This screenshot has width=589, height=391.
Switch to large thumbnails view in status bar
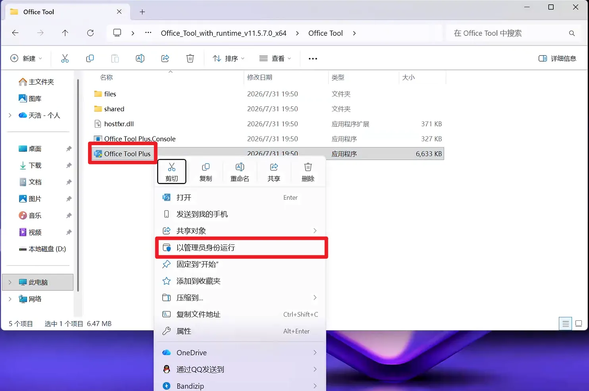pyautogui.click(x=579, y=324)
